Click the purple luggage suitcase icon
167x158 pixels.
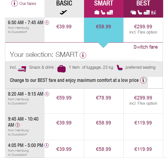(62, 68)
